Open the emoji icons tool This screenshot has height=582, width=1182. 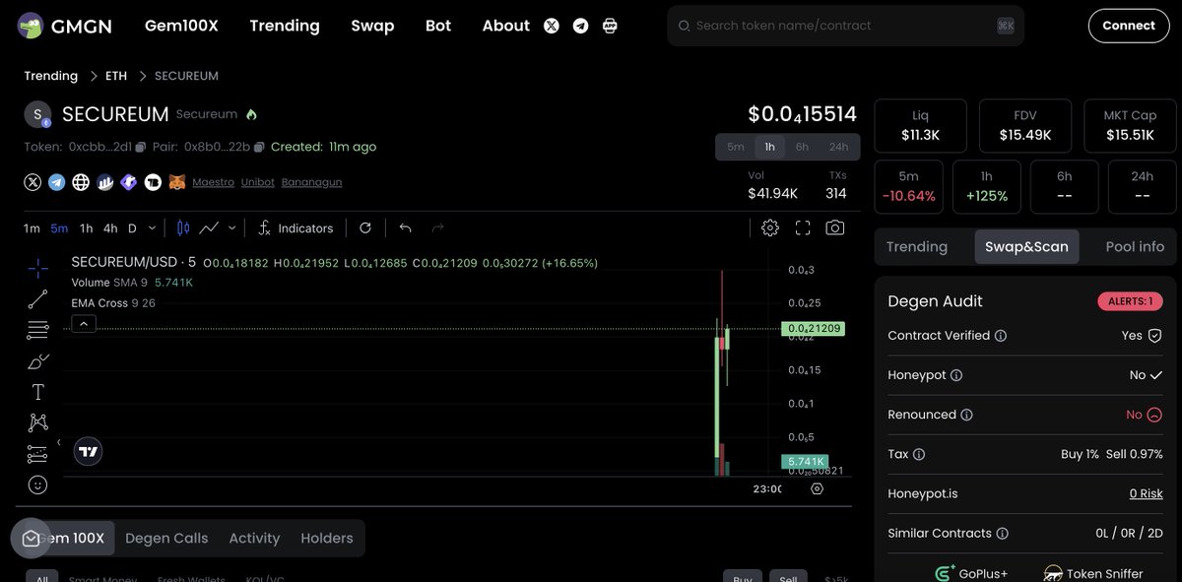(37, 485)
